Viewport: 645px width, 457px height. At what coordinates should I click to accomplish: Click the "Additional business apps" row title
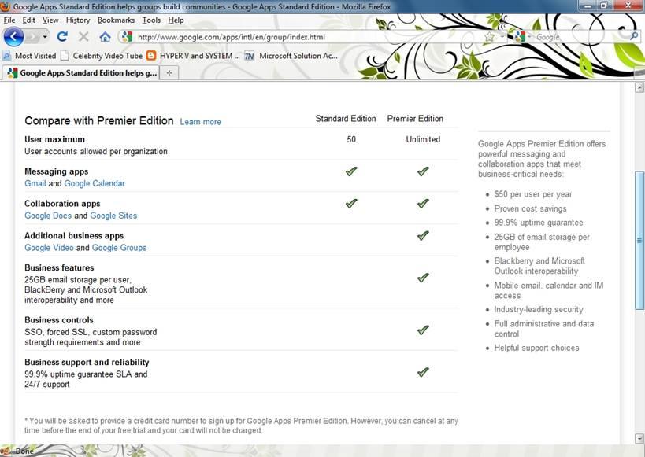[x=74, y=235]
